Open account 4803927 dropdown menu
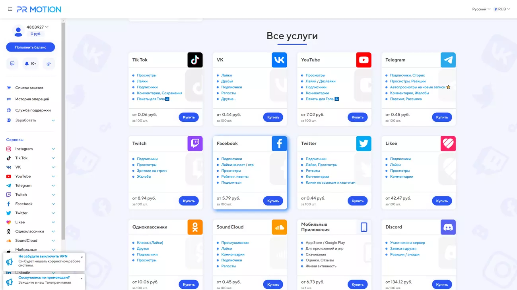 pyautogui.click(x=37, y=27)
